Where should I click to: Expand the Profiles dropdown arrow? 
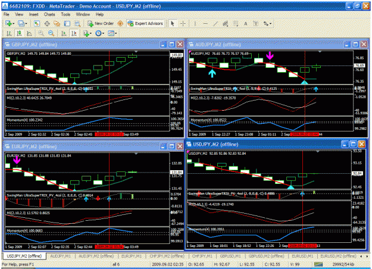tap(26, 24)
